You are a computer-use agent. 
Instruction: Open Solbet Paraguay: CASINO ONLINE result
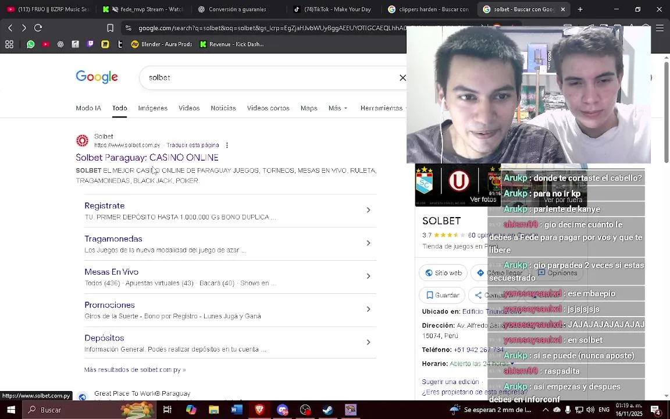click(147, 157)
